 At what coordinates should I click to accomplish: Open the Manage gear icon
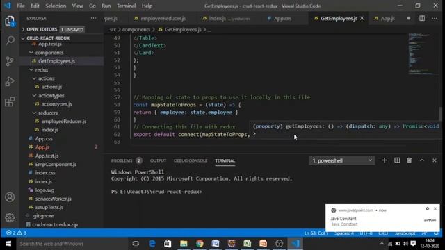point(10,217)
